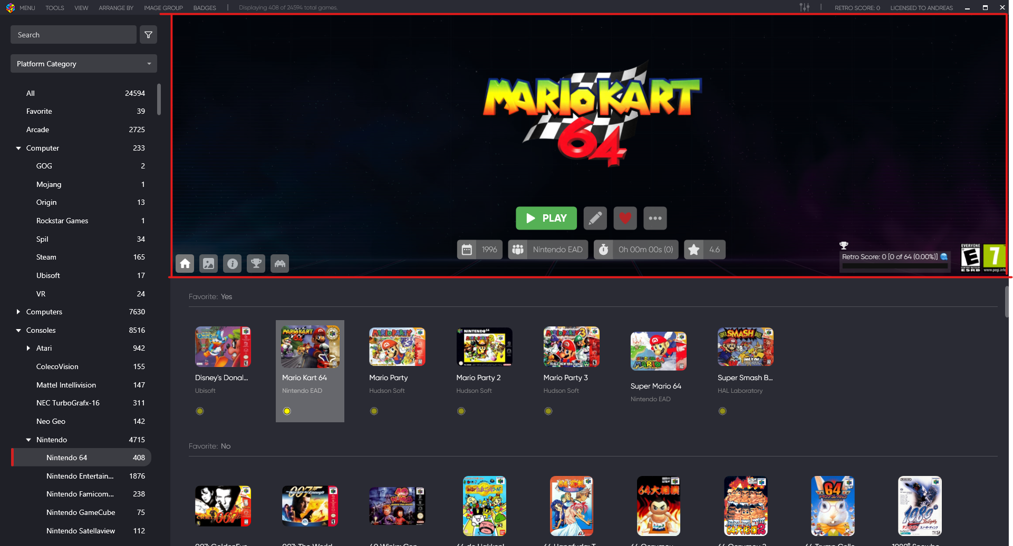Click yellow badge dot under Disney's Donald

[200, 411]
